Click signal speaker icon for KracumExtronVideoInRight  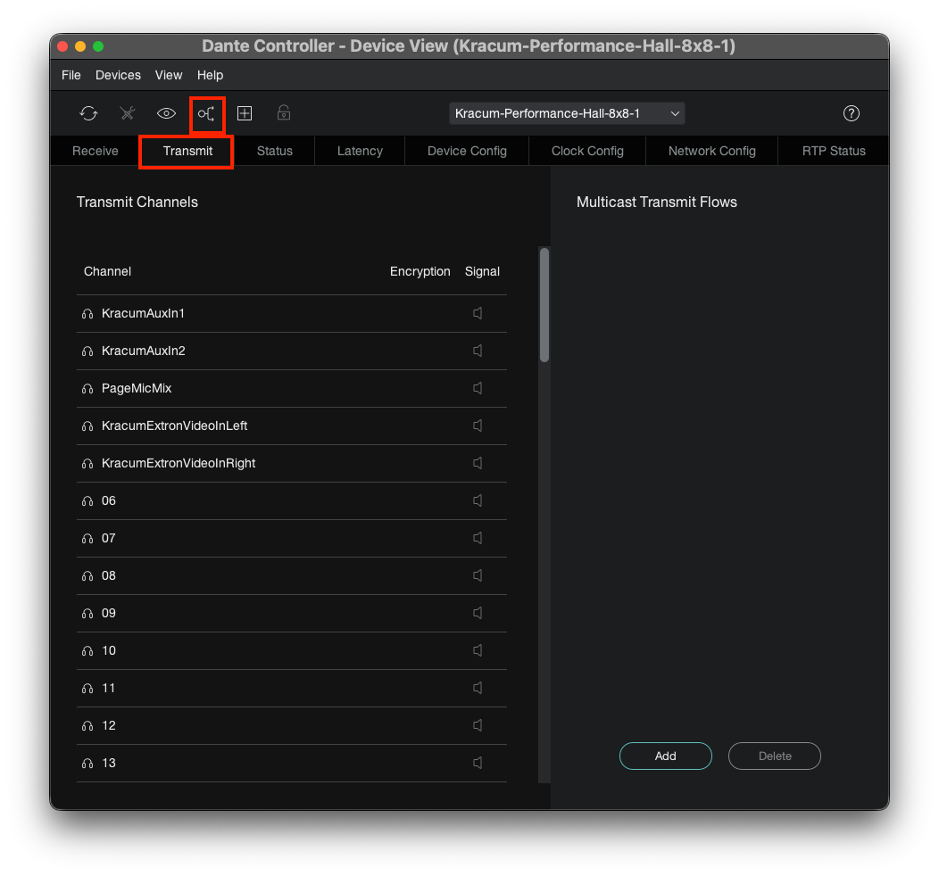point(478,463)
